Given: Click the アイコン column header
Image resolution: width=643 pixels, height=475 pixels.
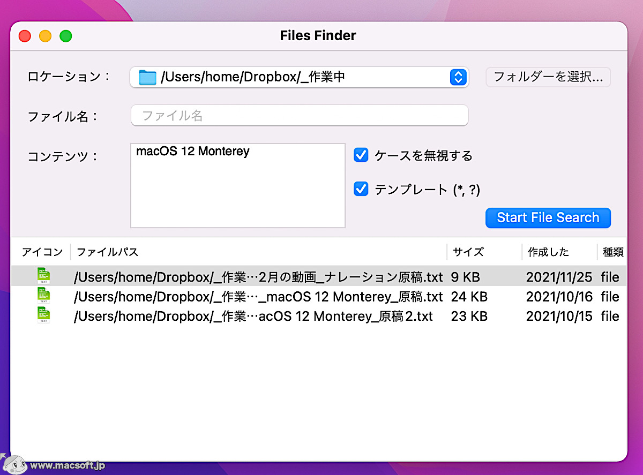Looking at the screenshot, I should 42,252.
